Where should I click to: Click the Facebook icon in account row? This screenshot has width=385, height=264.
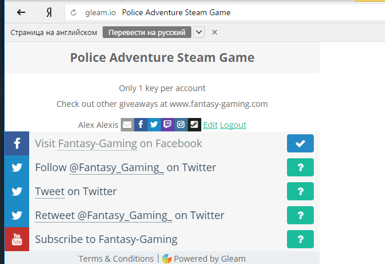click(141, 124)
